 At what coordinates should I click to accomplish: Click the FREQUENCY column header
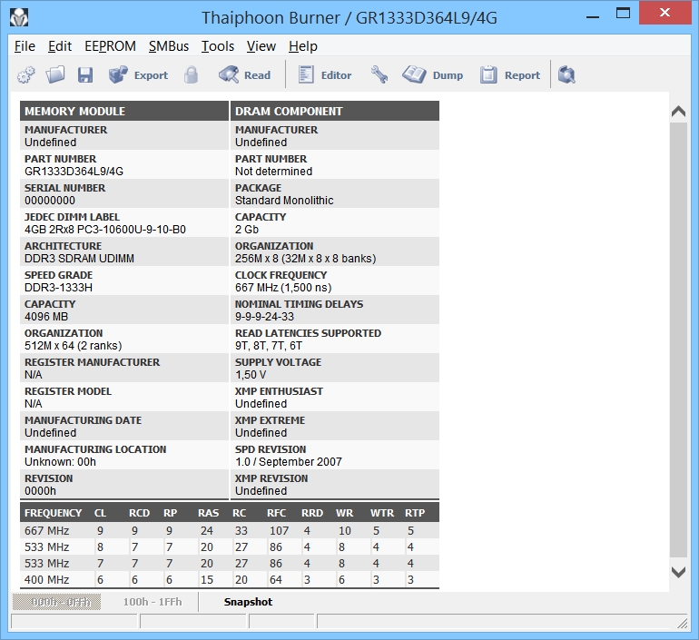pyautogui.click(x=53, y=513)
